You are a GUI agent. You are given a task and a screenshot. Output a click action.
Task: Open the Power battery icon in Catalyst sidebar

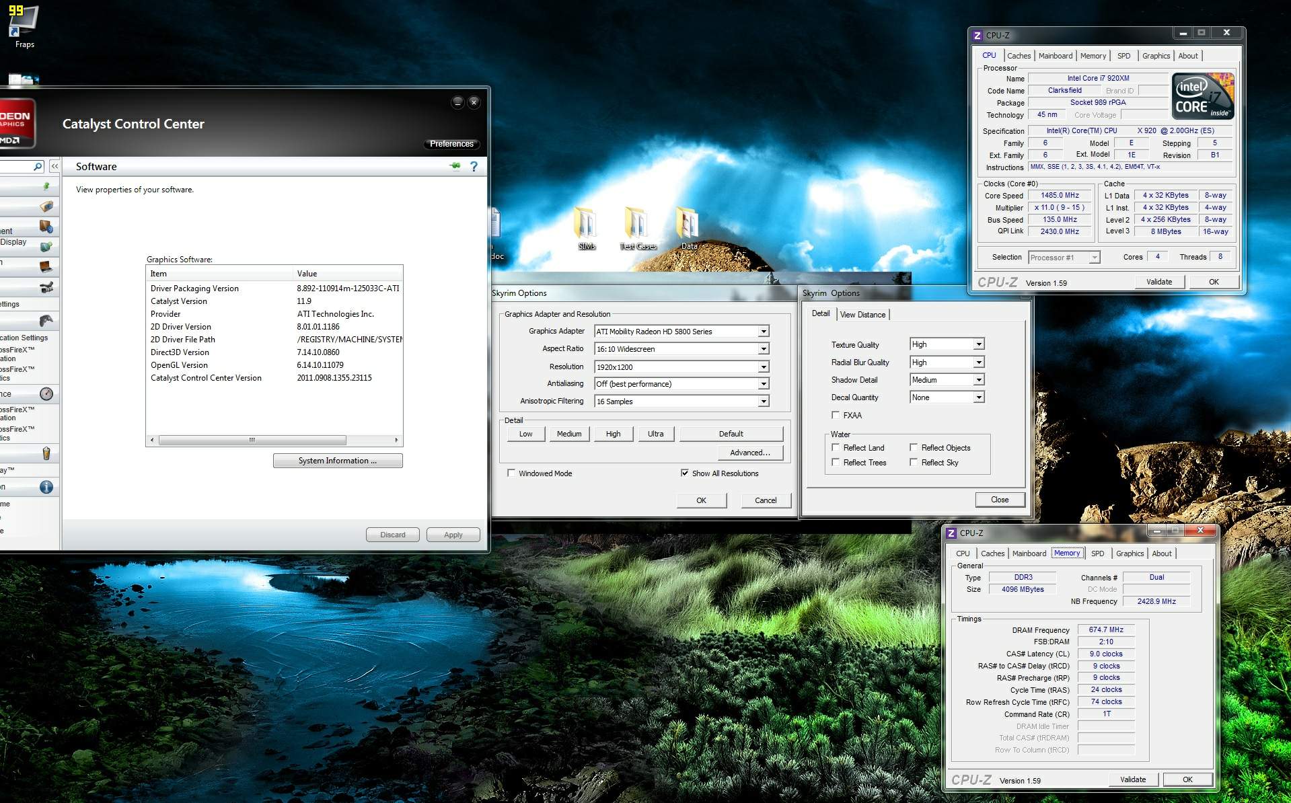coord(46,453)
